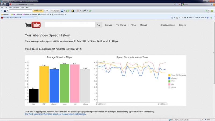Click the toolbar logo icon beside search box
This screenshot has width=215, height=121.
(x=5, y=11)
